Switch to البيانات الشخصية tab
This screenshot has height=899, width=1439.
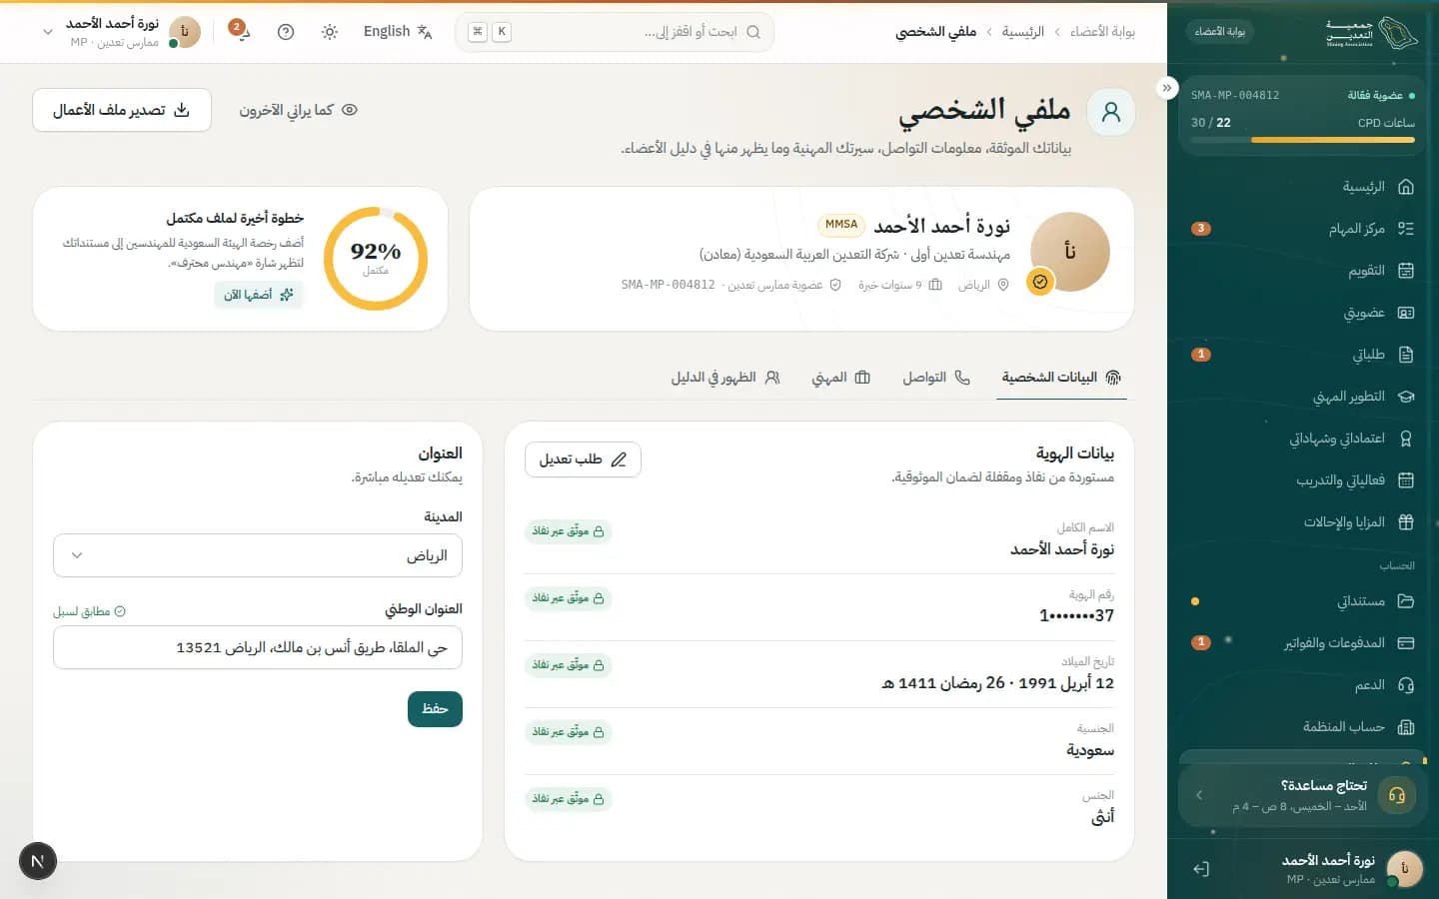pos(1061,378)
